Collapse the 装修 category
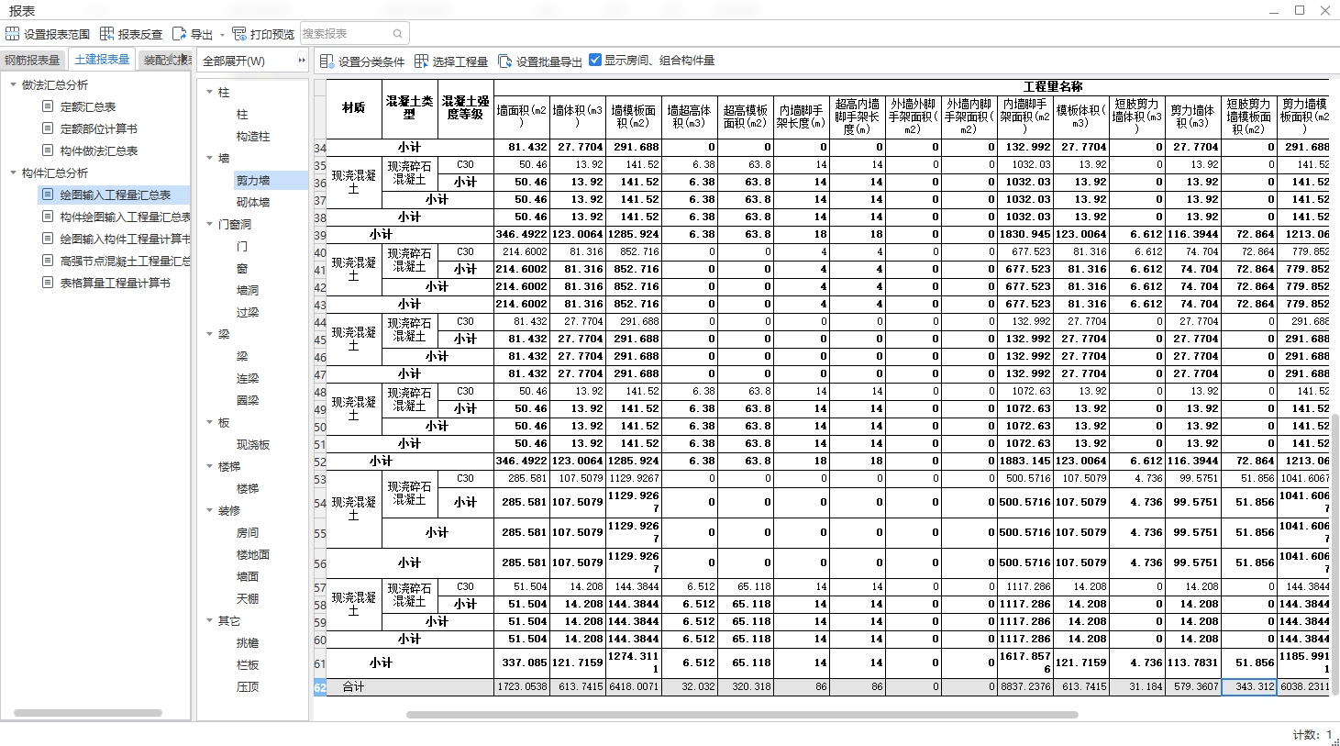Screen dimensions: 1340x746 pos(209,510)
